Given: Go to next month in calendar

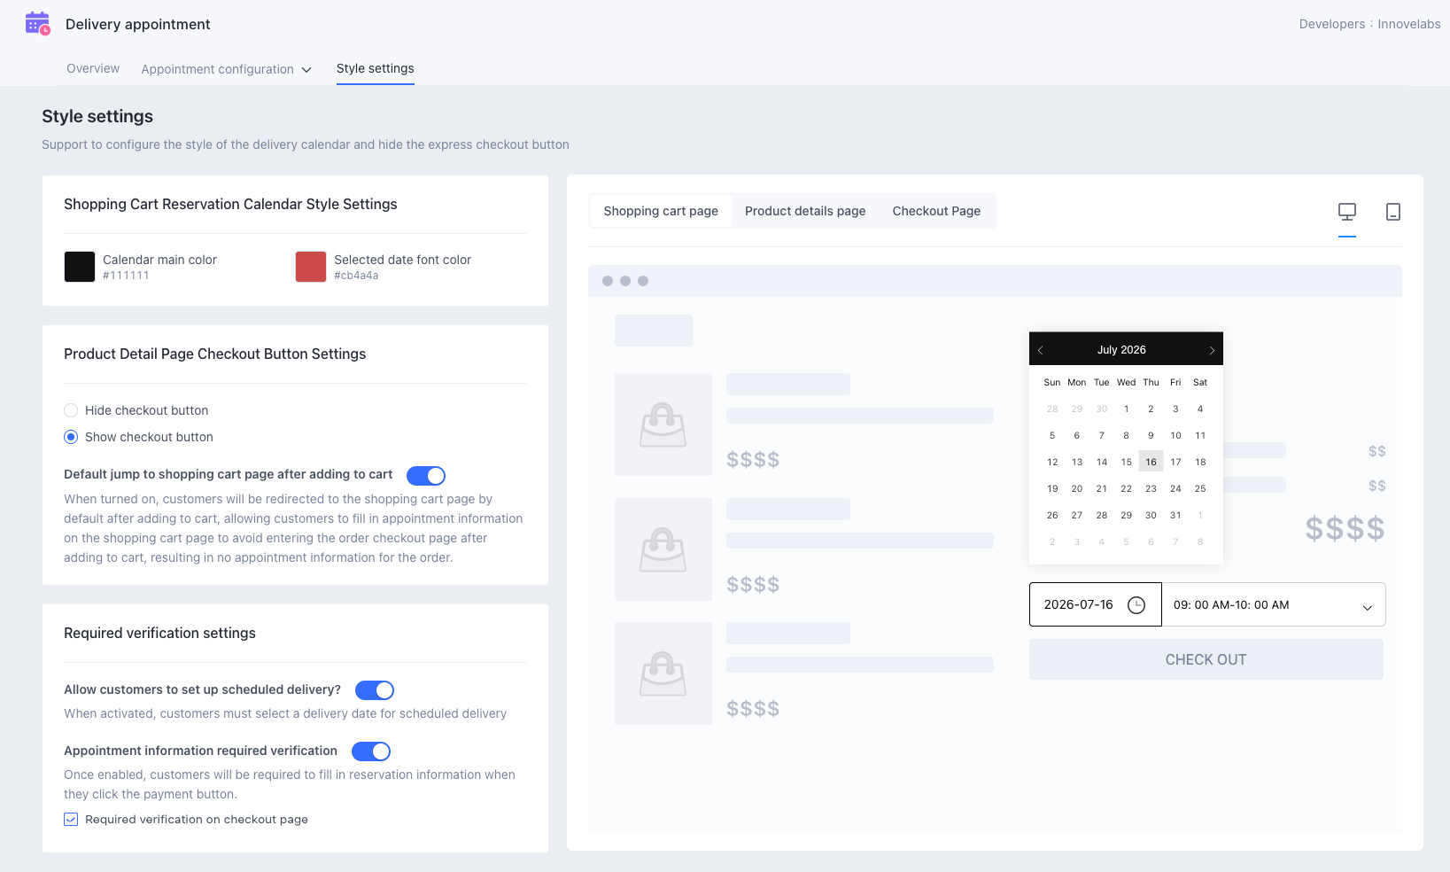Looking at the screenshot, I should (1212, 350).
